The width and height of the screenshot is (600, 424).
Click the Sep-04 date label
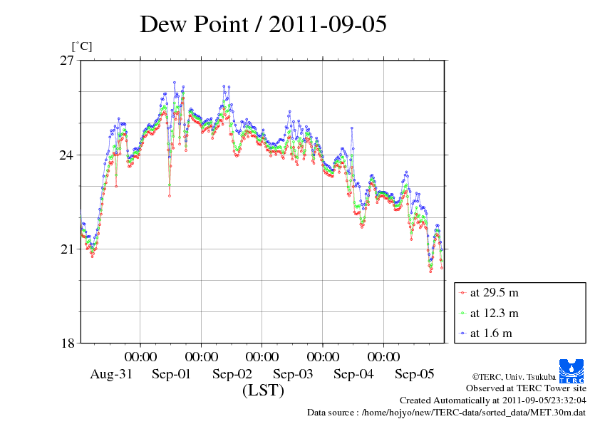pyautogui.click(x=353, y=374)
